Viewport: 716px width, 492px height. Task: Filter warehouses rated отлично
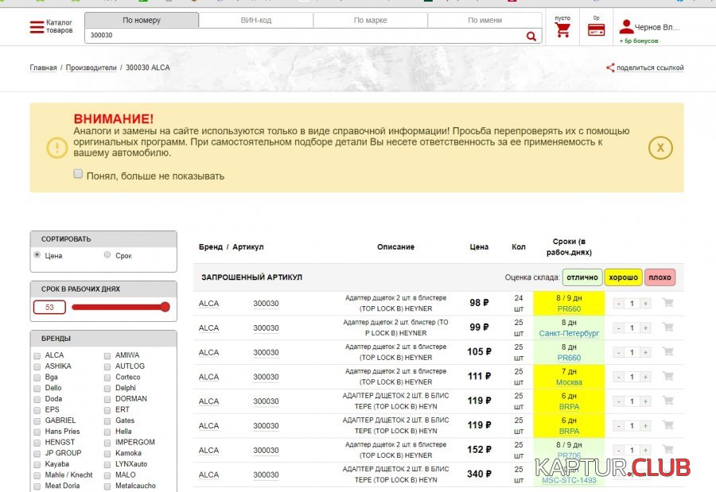(582, 277)
